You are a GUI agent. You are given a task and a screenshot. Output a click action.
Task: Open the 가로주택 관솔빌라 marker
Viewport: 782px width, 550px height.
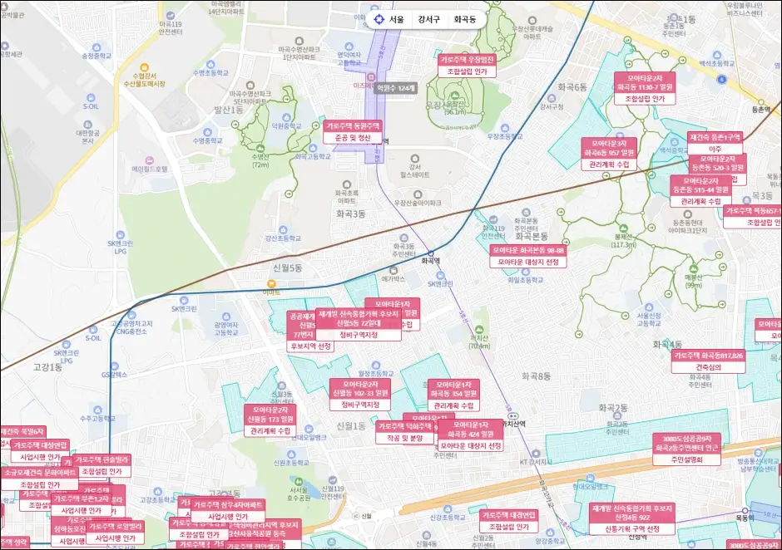[x=101, y=465]
